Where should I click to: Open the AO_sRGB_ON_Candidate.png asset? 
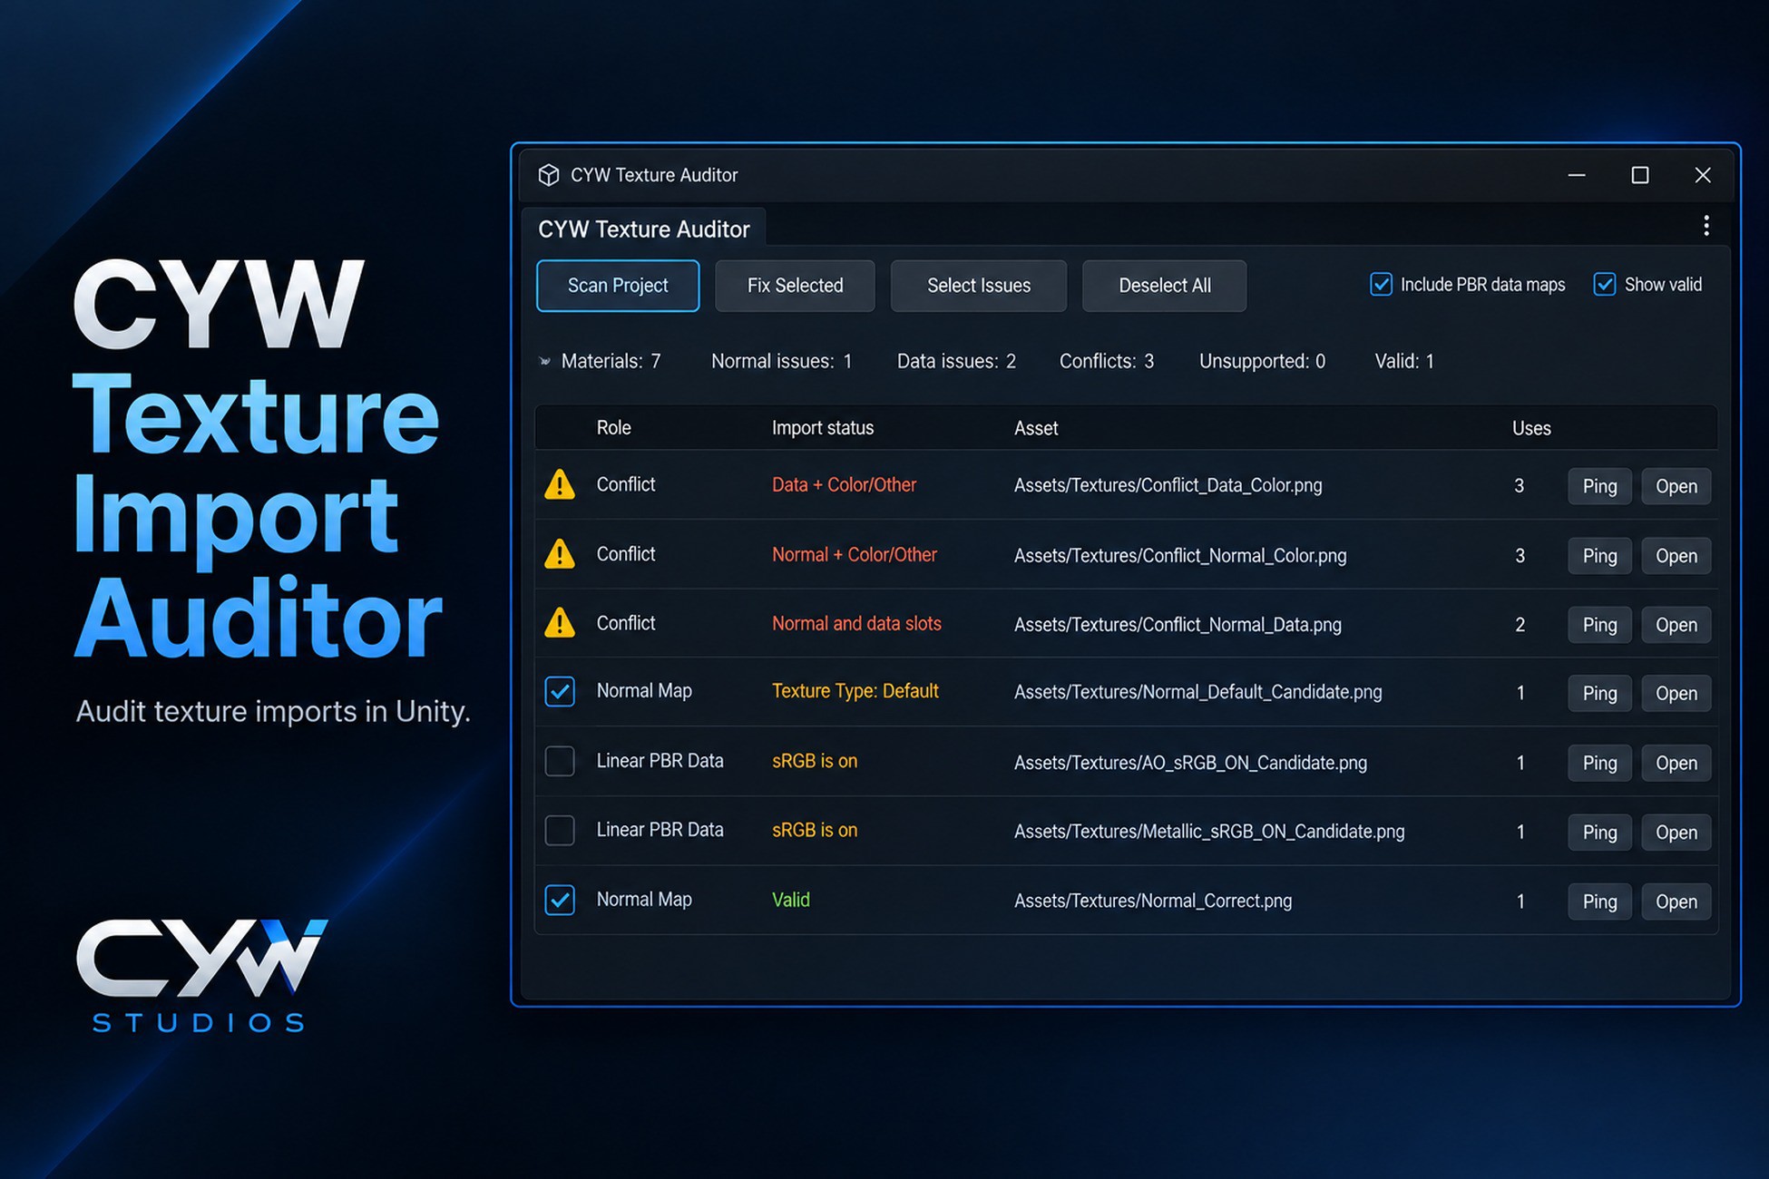pos(1676,763)
